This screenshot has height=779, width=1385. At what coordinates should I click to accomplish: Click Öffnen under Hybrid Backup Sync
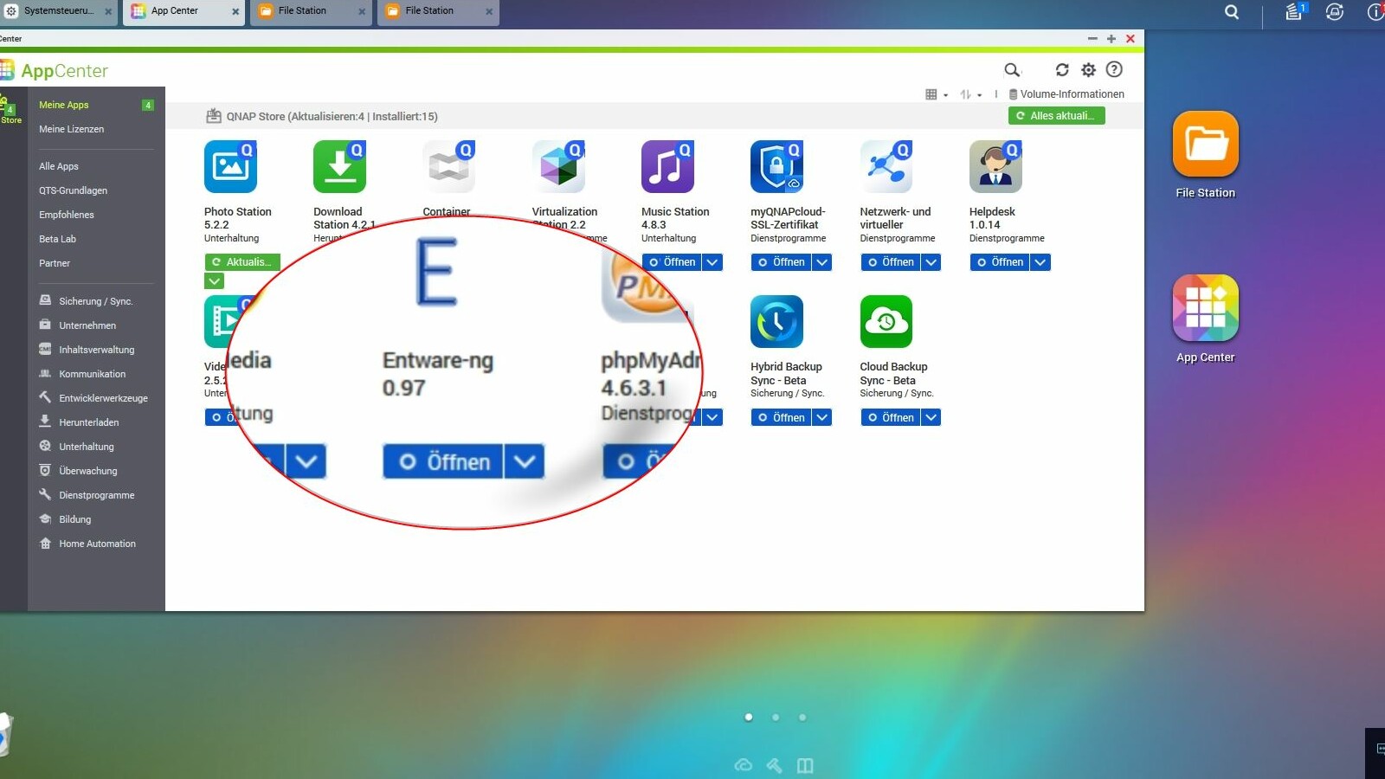click(781, 417)
